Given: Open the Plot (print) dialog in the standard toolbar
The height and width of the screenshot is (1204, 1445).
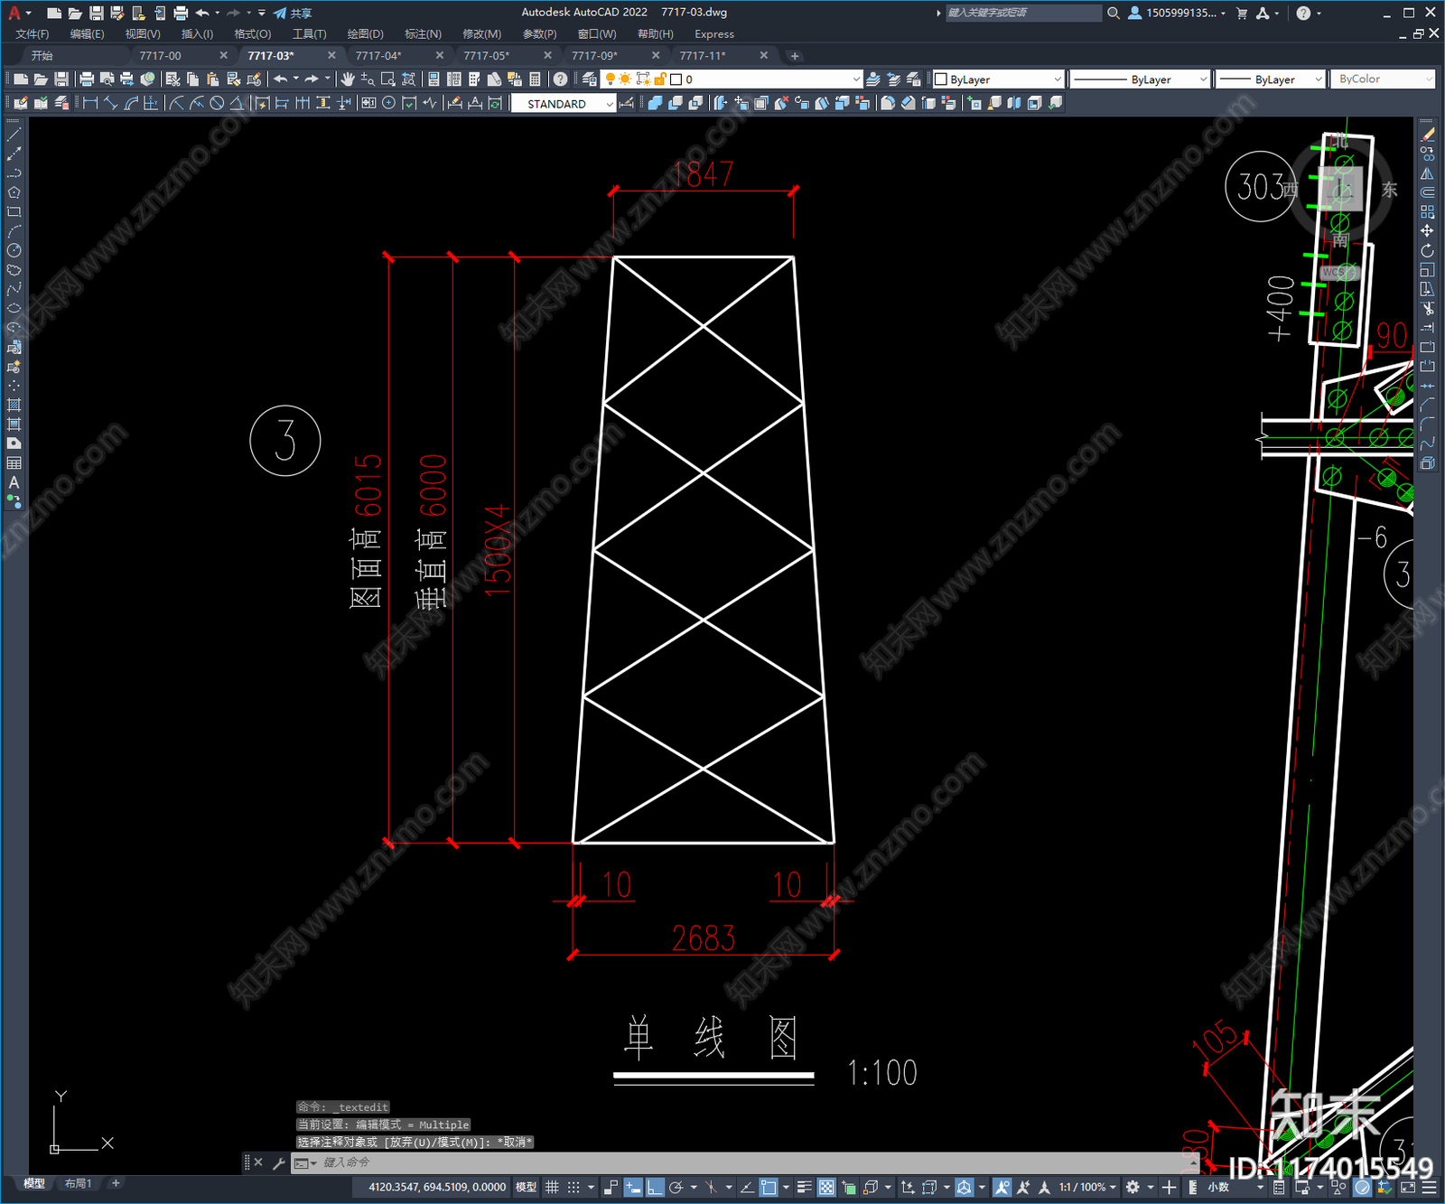Looking at the screenshot, I should pos(87,79).
